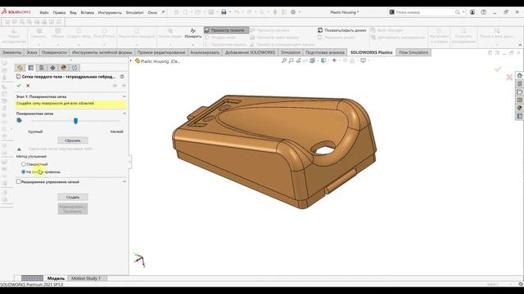Click in the Поиск команд search field
The width and height of the screenshot is (524, 294).
424,12
